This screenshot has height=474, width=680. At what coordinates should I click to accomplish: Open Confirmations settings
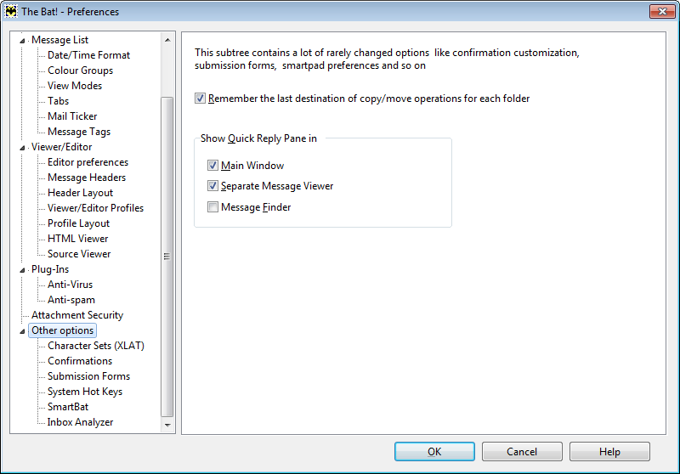80,361
